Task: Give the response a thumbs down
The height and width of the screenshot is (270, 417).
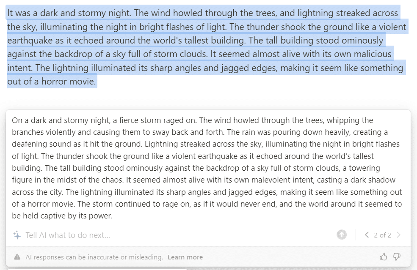Action: click(397, 256)
